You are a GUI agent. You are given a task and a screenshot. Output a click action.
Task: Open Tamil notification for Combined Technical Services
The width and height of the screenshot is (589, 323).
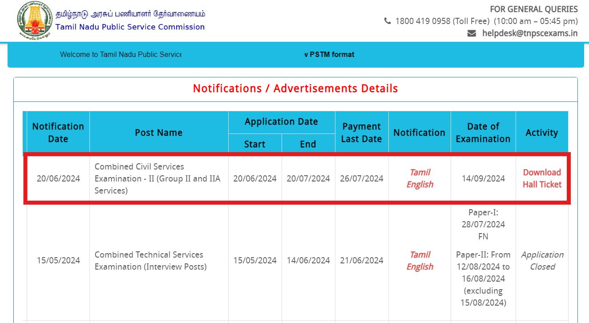coord(420,254)
